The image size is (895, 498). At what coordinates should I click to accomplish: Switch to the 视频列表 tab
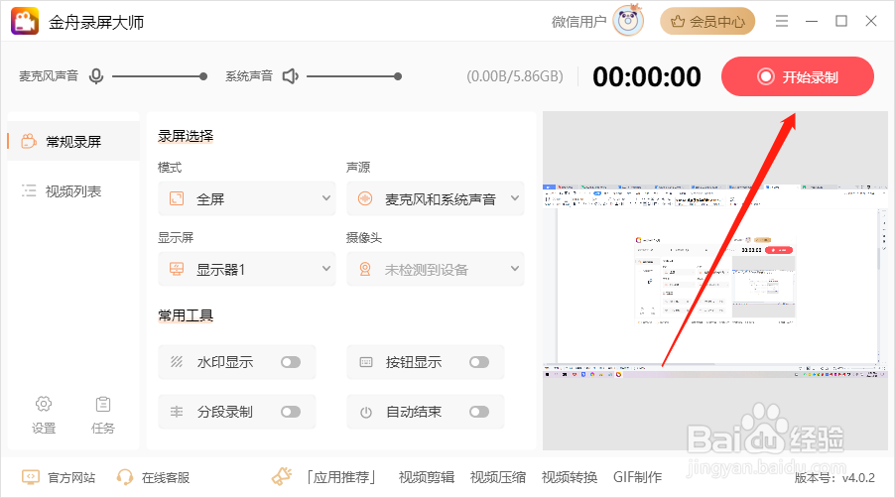pos(73,191)
